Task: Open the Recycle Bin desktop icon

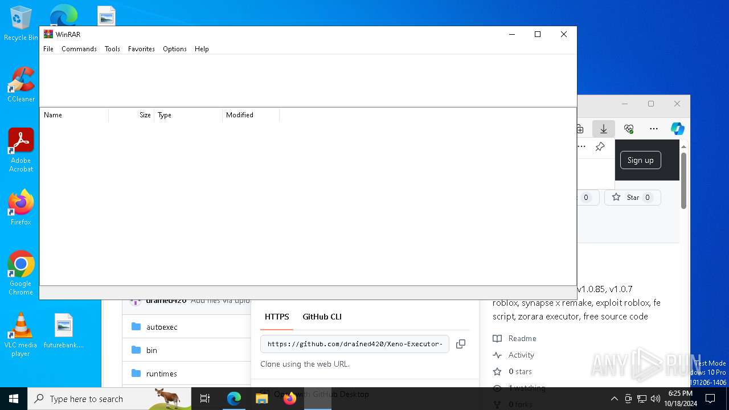Action: (x=21, y=24)
